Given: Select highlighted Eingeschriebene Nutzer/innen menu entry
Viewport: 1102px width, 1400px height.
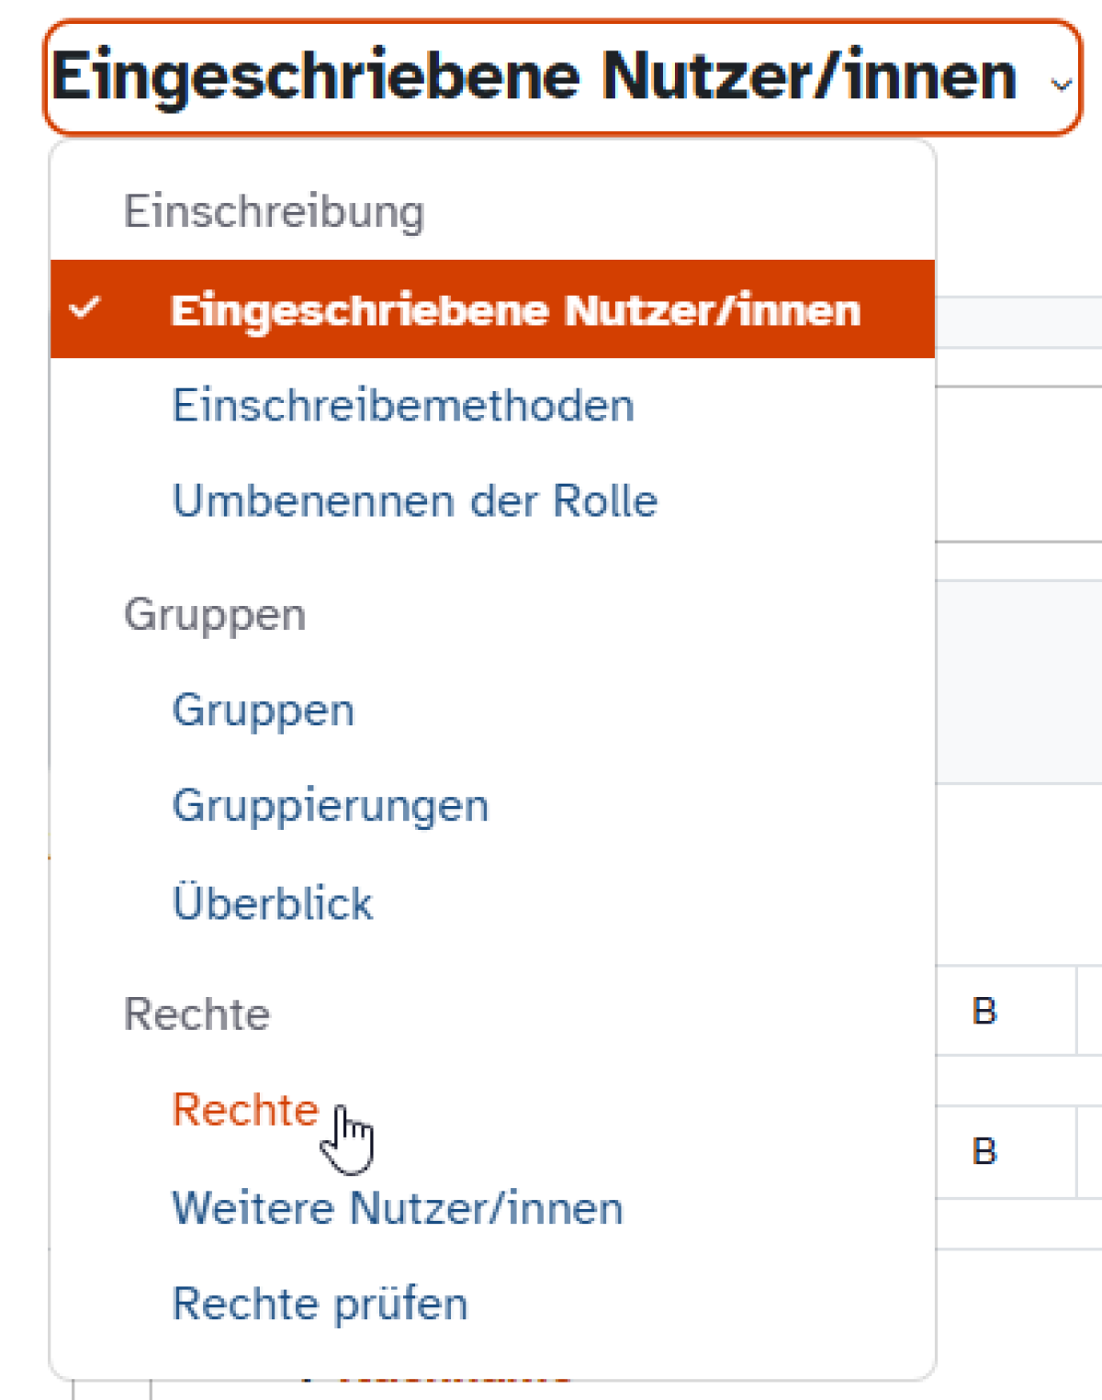Looking at the screenshot, I should pos(492,309).
